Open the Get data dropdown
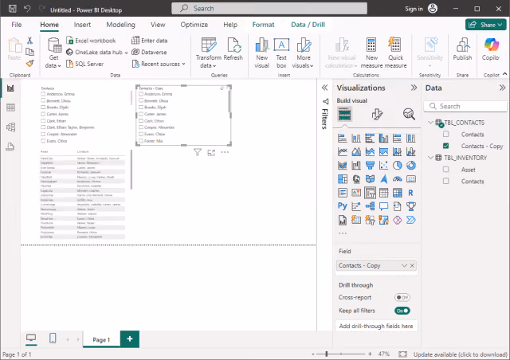Image resolution: width=510 pixels, height=360 pixels. (53, 53)
